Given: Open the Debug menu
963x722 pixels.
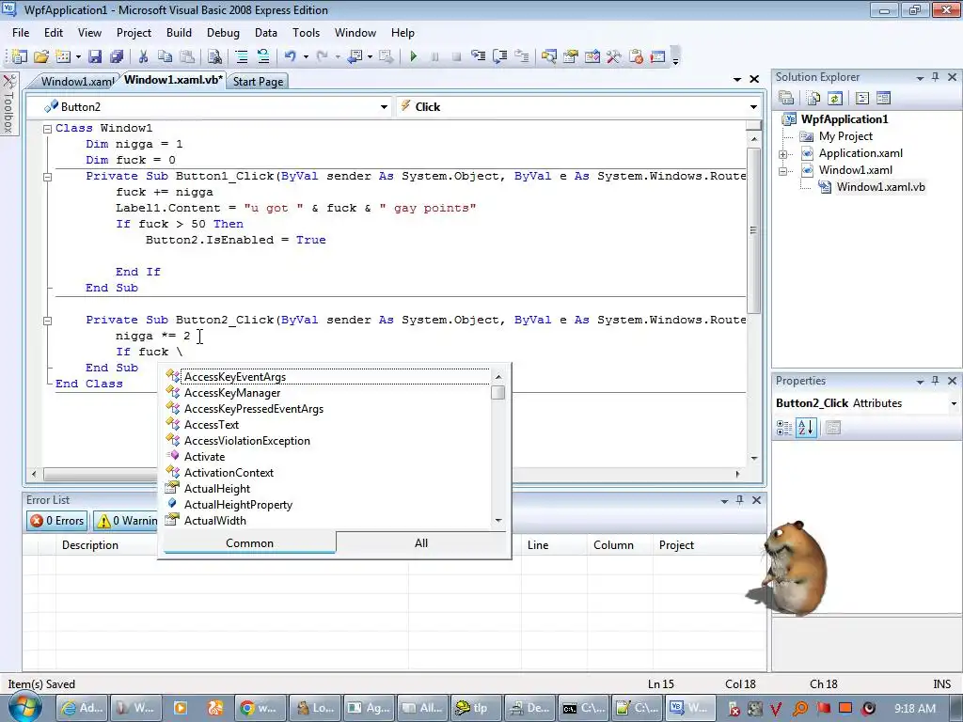Looking at the screenshot, I should tap(223, 33).
